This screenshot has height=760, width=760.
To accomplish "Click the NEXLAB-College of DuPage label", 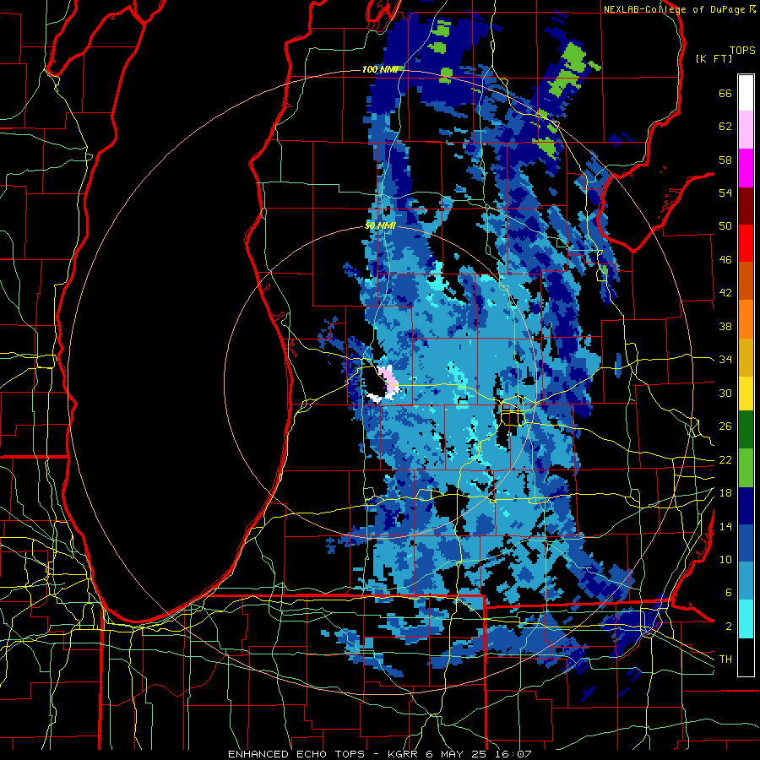I will [x=674, y=9].
